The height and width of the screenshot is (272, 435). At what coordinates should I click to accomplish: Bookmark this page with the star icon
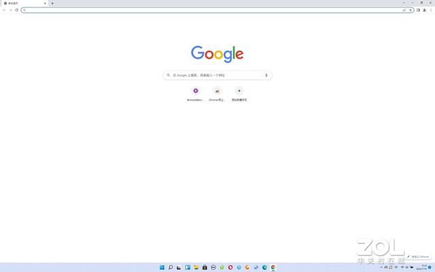(x=411, y=10)
